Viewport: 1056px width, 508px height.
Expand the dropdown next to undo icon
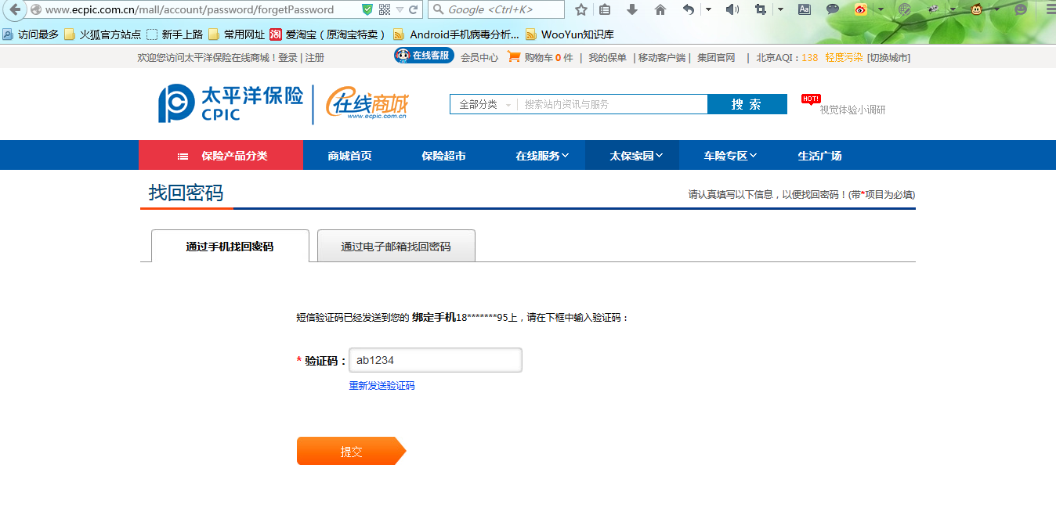point(708,9)
